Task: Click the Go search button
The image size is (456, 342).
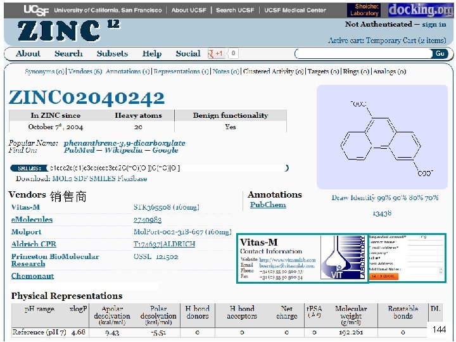Action: (440, 53)
